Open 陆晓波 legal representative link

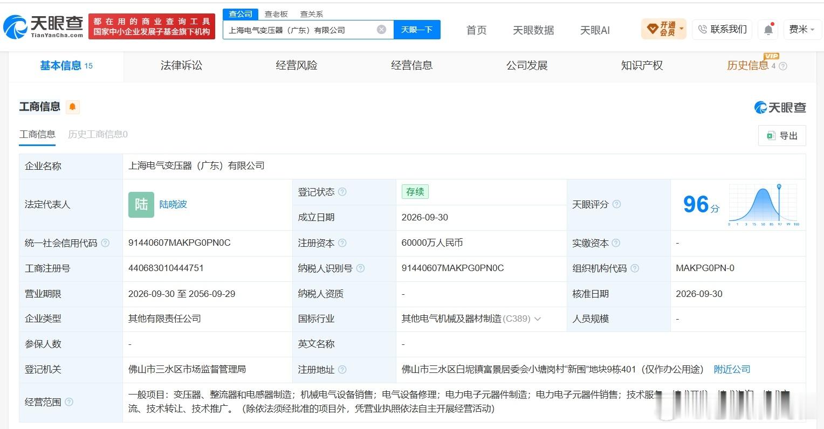(x=173, y=205)
